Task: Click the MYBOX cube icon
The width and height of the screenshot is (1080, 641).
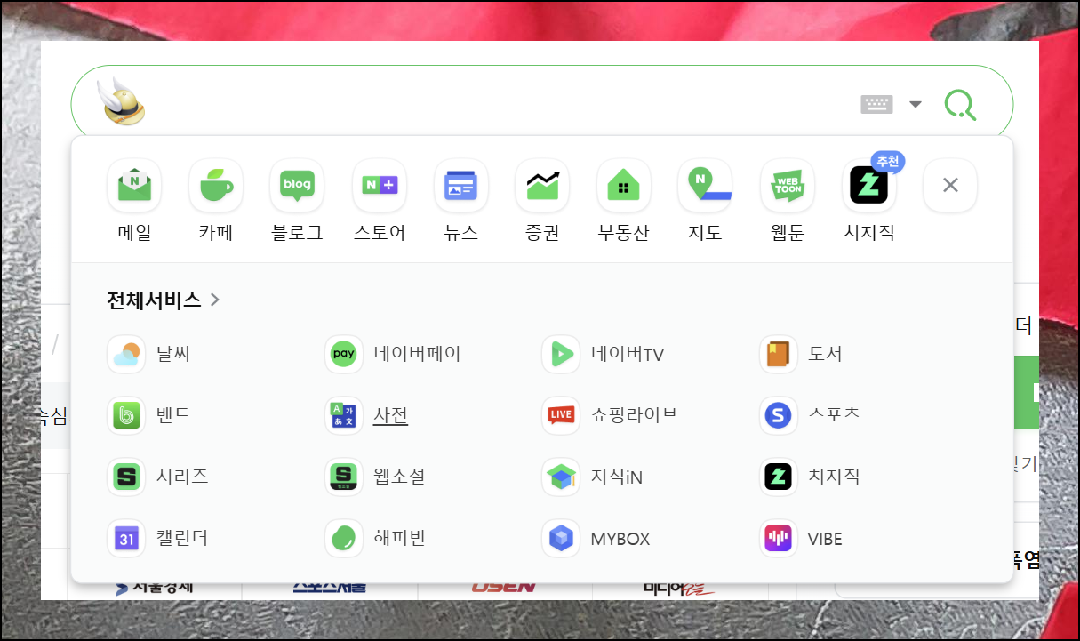Action: (x=561, y=538)
